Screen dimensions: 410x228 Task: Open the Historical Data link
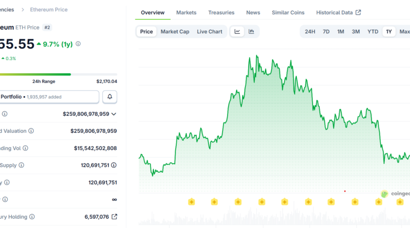pos(338,12)
